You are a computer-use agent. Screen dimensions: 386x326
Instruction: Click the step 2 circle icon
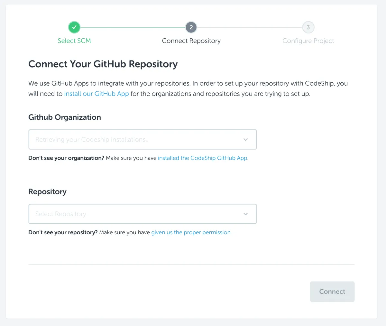coord(191,27)
